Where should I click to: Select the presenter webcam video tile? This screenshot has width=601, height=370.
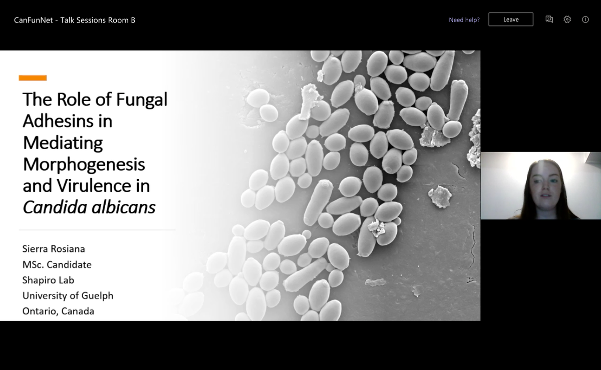click(541, 186)
